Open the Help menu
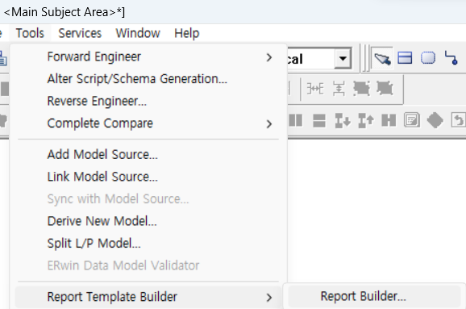The image size is (466, 309). [186, 33]
